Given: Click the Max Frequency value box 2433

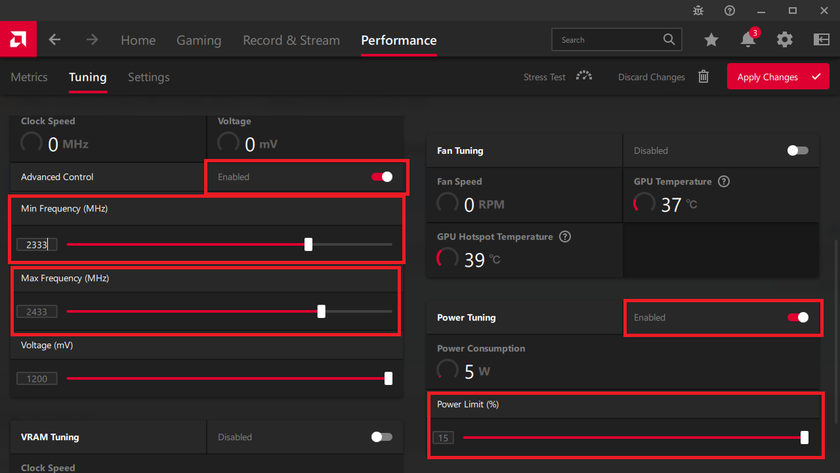Looking at the screenshot, I should pos(37,311).
